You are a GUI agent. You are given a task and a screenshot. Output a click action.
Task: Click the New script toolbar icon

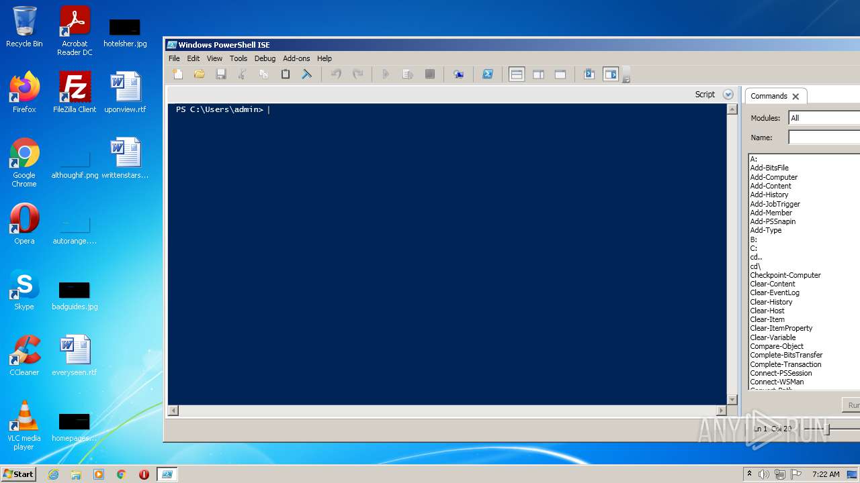pyautogui.click(x=177, y=74)
